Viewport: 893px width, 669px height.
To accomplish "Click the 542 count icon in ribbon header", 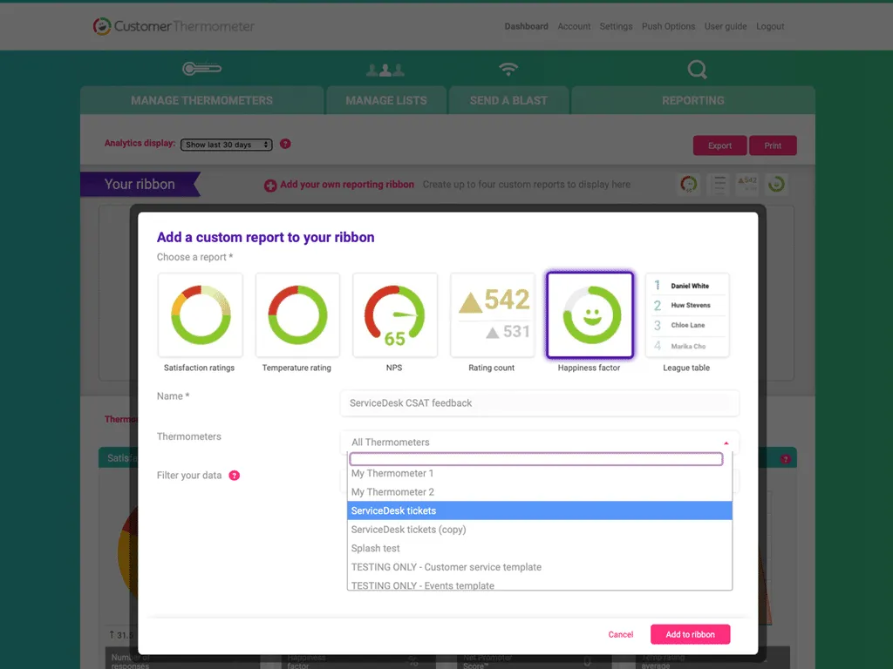I will (747, 185).
